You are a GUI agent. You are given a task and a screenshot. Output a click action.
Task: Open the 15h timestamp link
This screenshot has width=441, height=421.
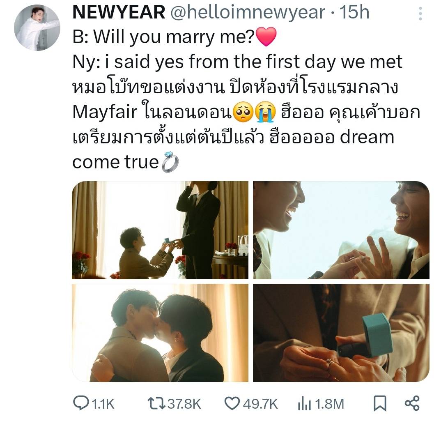[x=354, y=12]
